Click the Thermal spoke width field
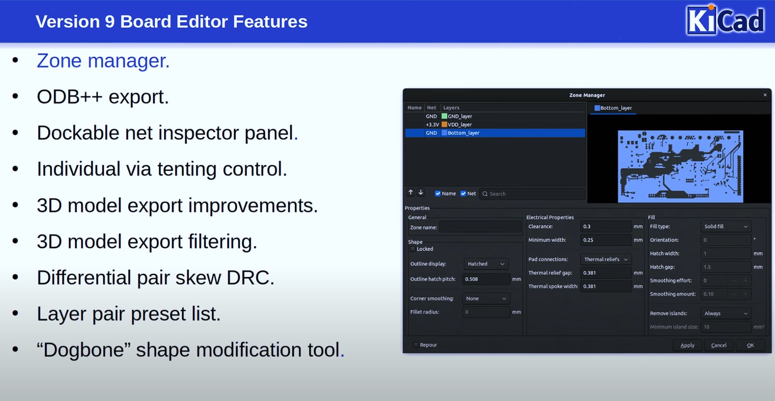This screenshot has height=401, width=775. pos(606,286)
